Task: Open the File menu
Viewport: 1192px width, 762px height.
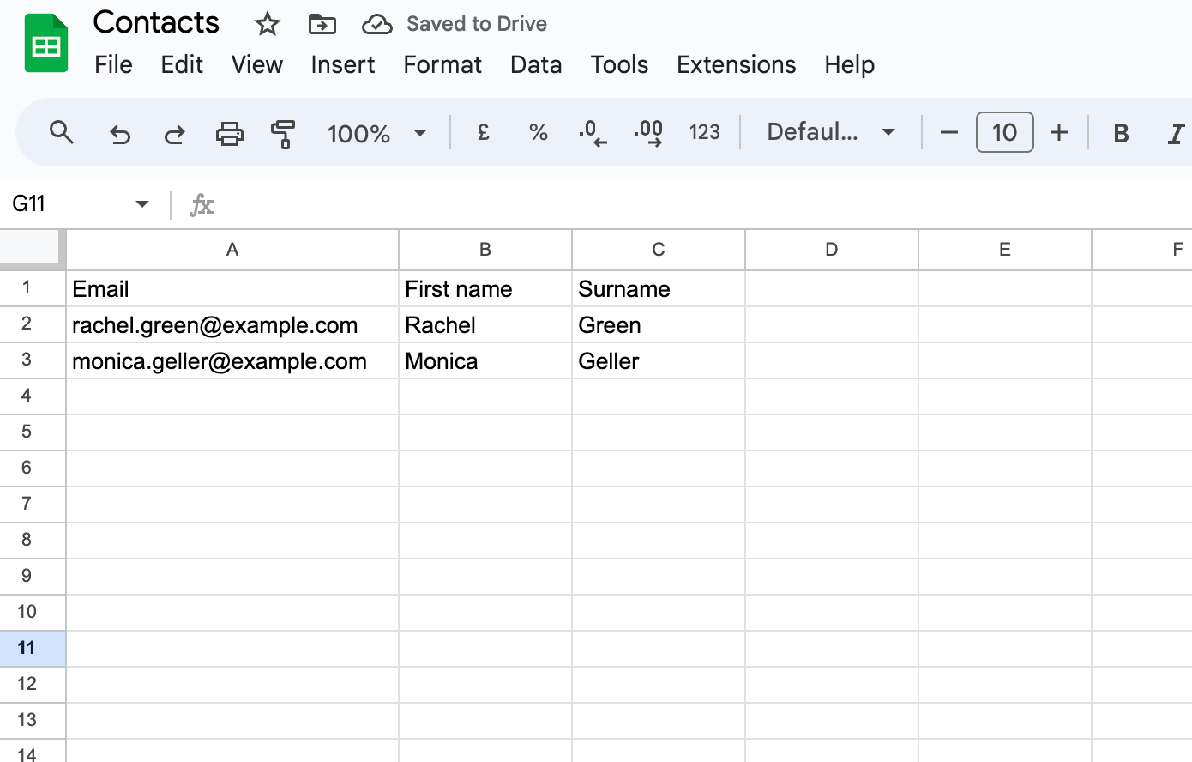Action: point(113,64)
